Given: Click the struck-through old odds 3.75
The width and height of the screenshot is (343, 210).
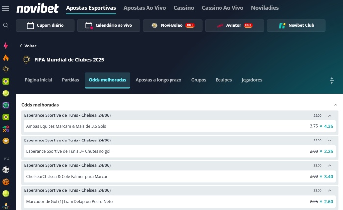Looking at the screenshot, I should click(314, 126).
